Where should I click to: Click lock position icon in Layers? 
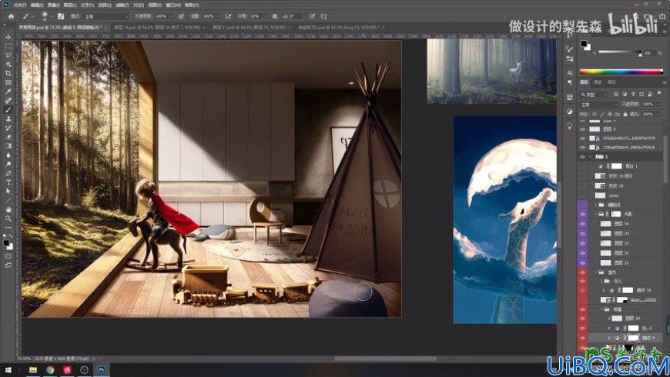point(610,114)
